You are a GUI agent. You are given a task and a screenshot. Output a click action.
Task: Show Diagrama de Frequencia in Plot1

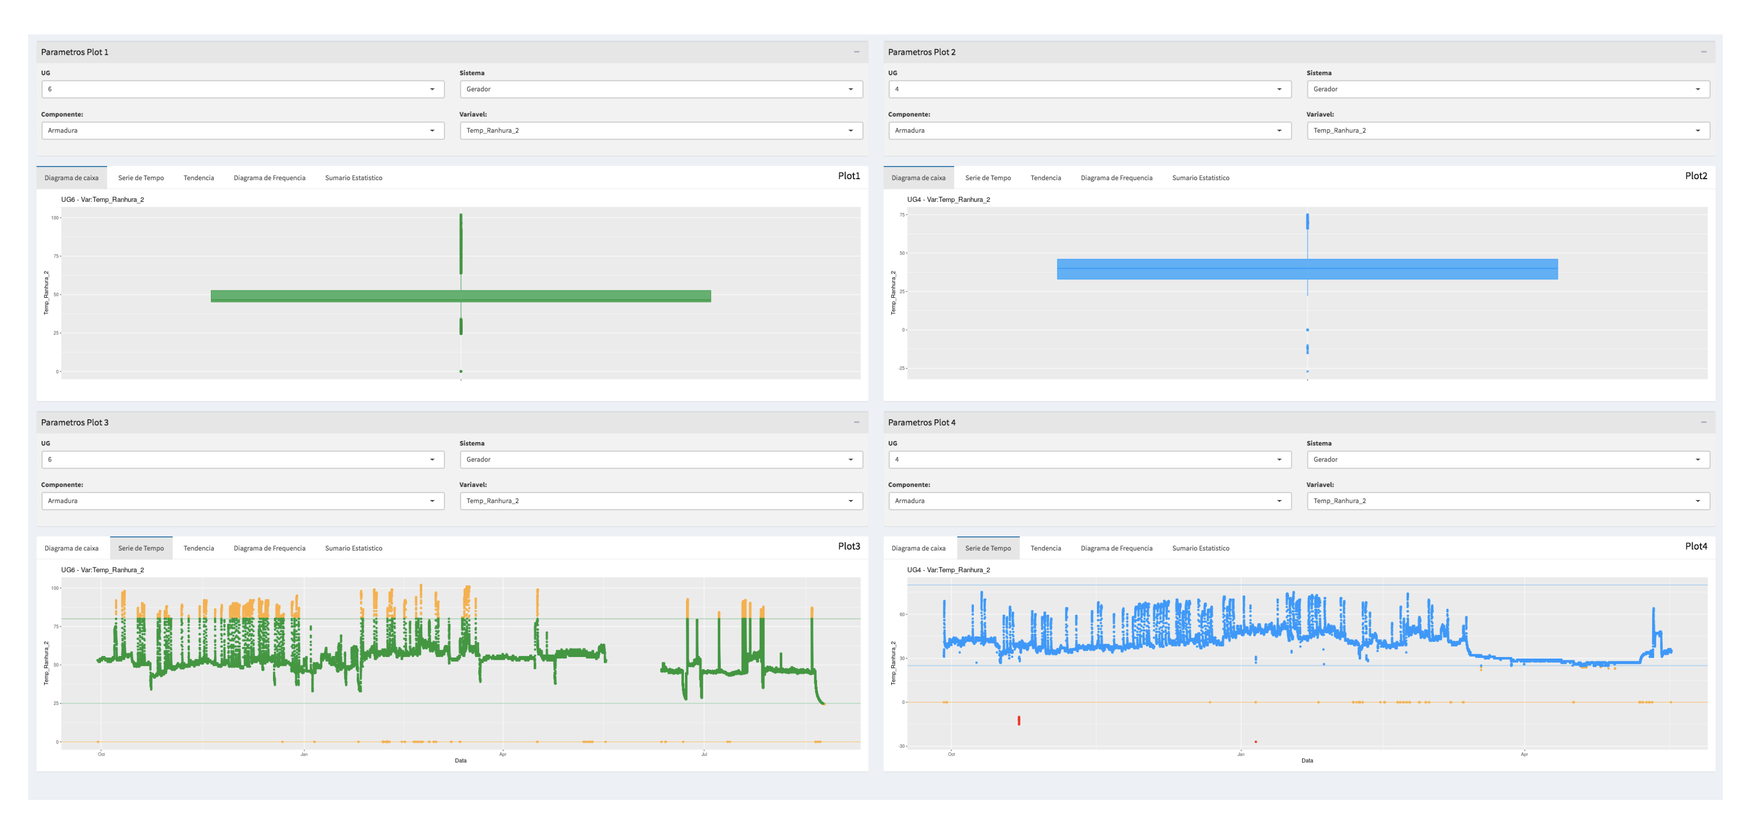pyautogui.click(x=269, y=178)
